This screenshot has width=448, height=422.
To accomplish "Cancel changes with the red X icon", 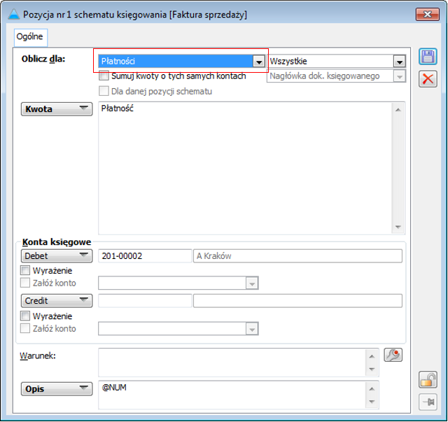I will (428, 79).
